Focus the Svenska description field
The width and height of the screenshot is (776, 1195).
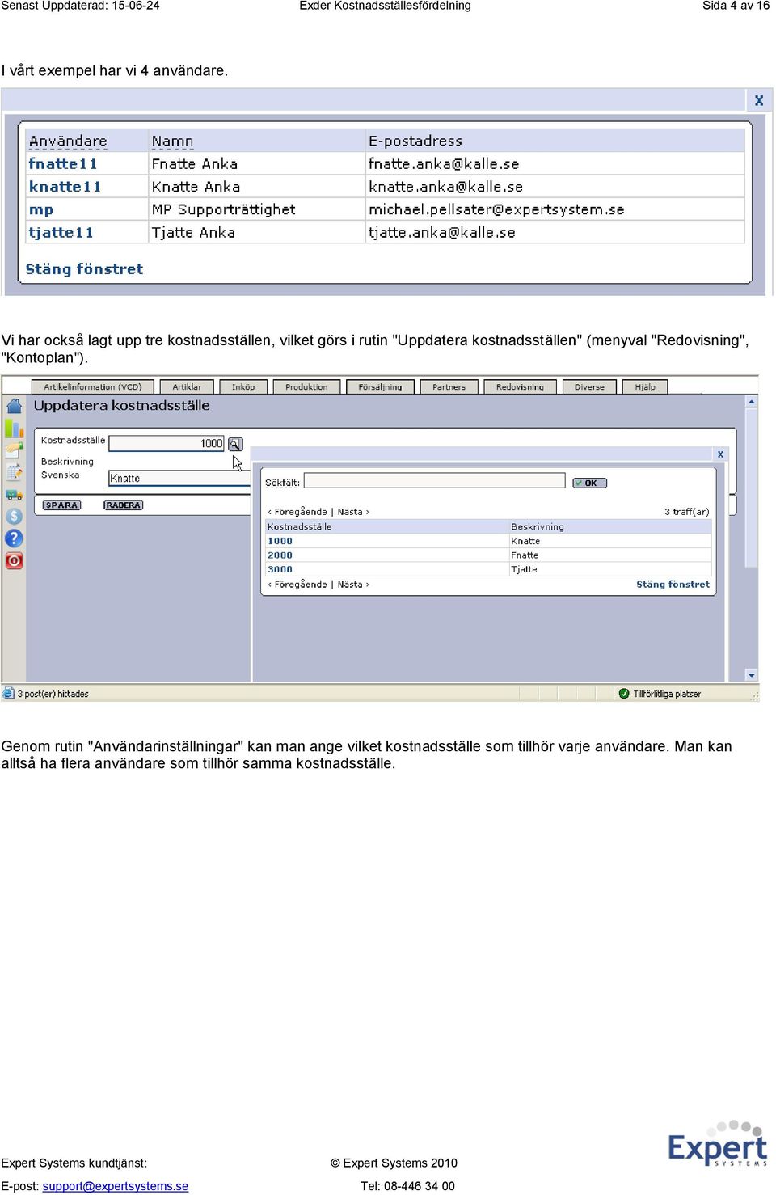tap(179, 478)
